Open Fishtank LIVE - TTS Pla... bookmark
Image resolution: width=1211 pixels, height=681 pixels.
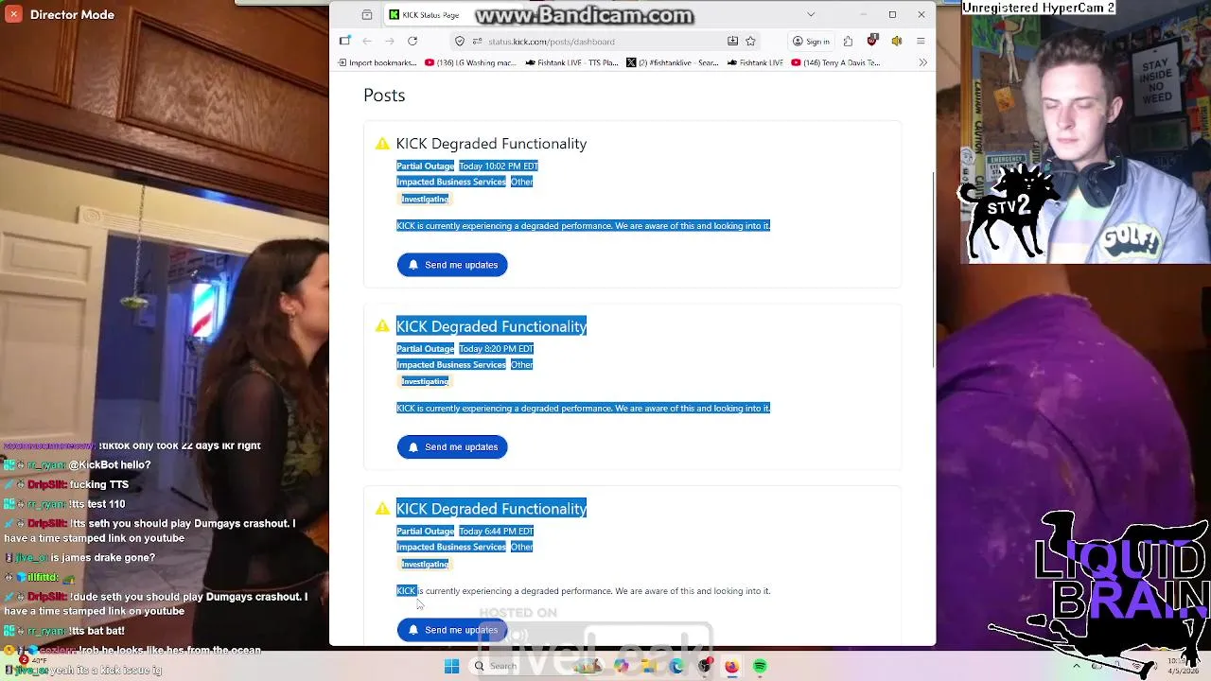(571, 62)
